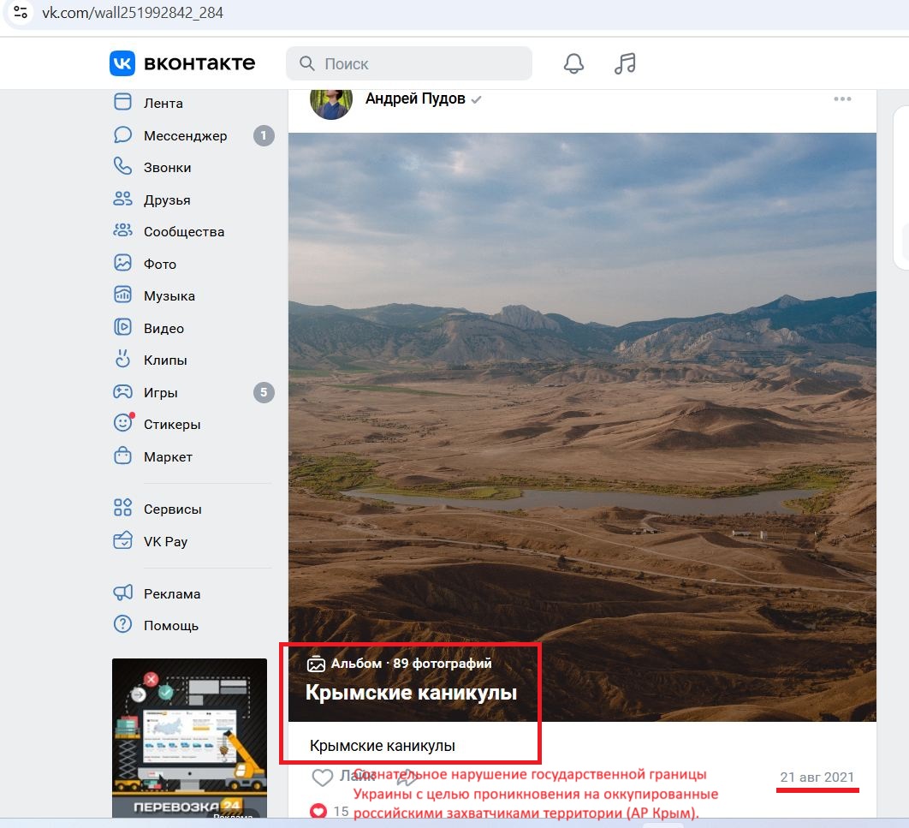This screenshot has width=909, height=828.
Task: Open Игры gamepad icon
Action: [x=123, y=392]
